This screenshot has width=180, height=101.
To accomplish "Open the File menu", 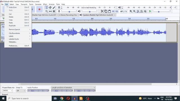I will 2,4.
